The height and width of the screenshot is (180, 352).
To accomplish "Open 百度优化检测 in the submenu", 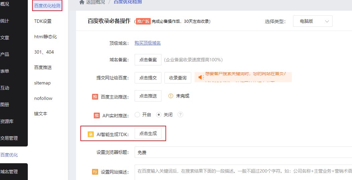I will pyautogui.click(x=47, y=6).
